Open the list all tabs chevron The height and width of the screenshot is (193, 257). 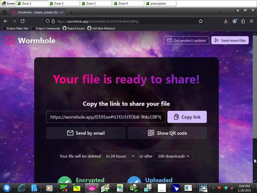(220, 12)
